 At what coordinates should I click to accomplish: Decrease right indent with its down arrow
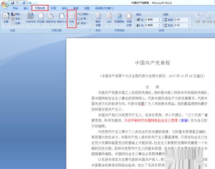coord(160,27)
